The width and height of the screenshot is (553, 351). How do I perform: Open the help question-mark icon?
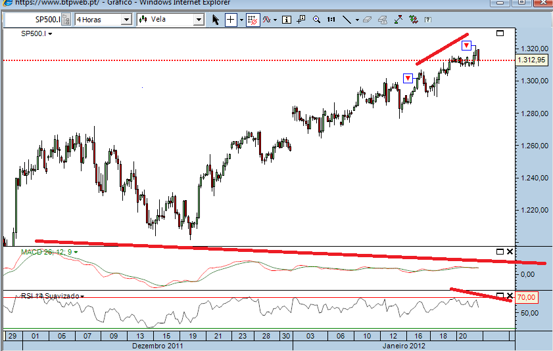pyautogui.click(x=428, y=20)
